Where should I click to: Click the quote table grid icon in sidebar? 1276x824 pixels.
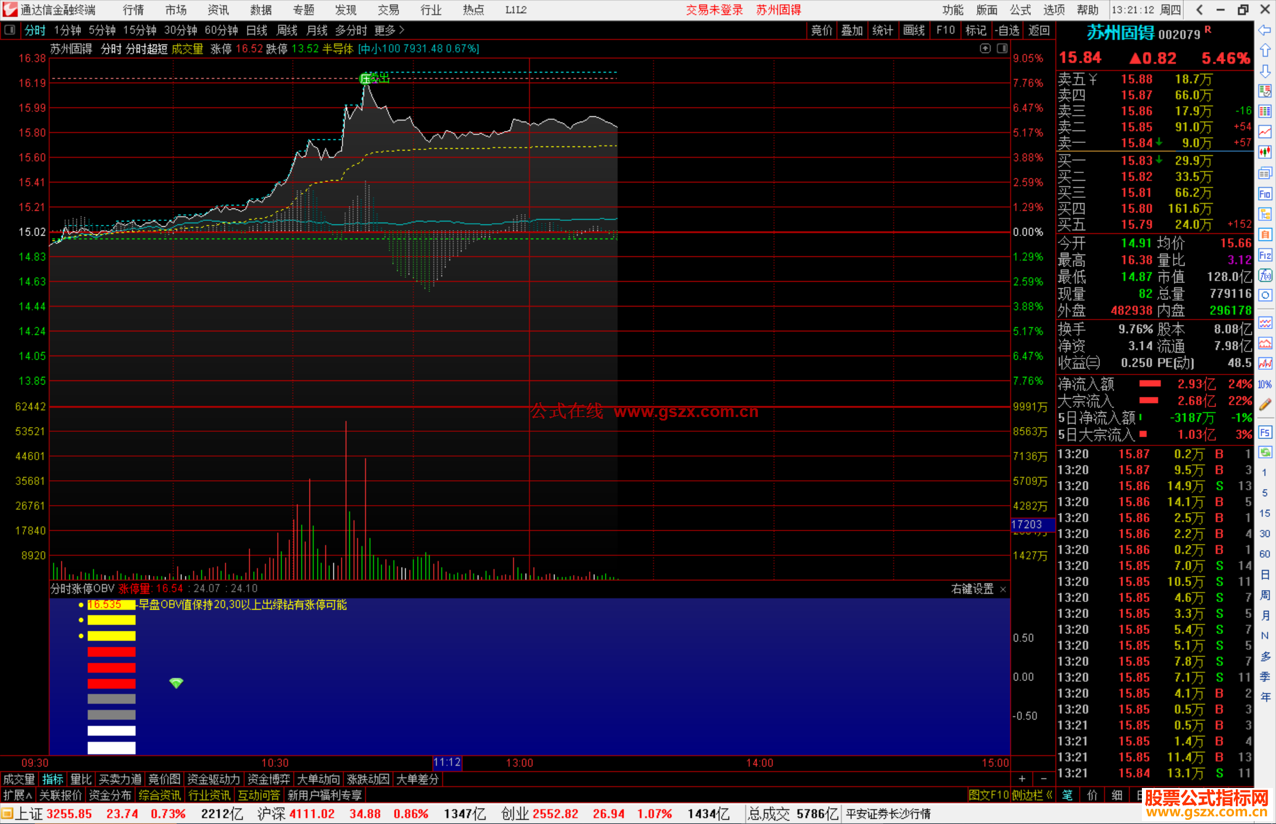(x=1265, y=112)
